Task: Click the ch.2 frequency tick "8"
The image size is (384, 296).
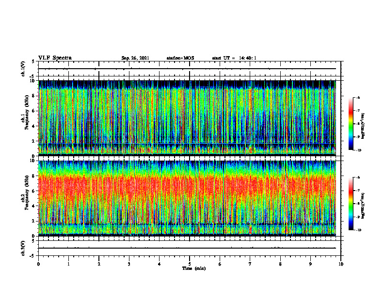Action: (x=34, y=176)
